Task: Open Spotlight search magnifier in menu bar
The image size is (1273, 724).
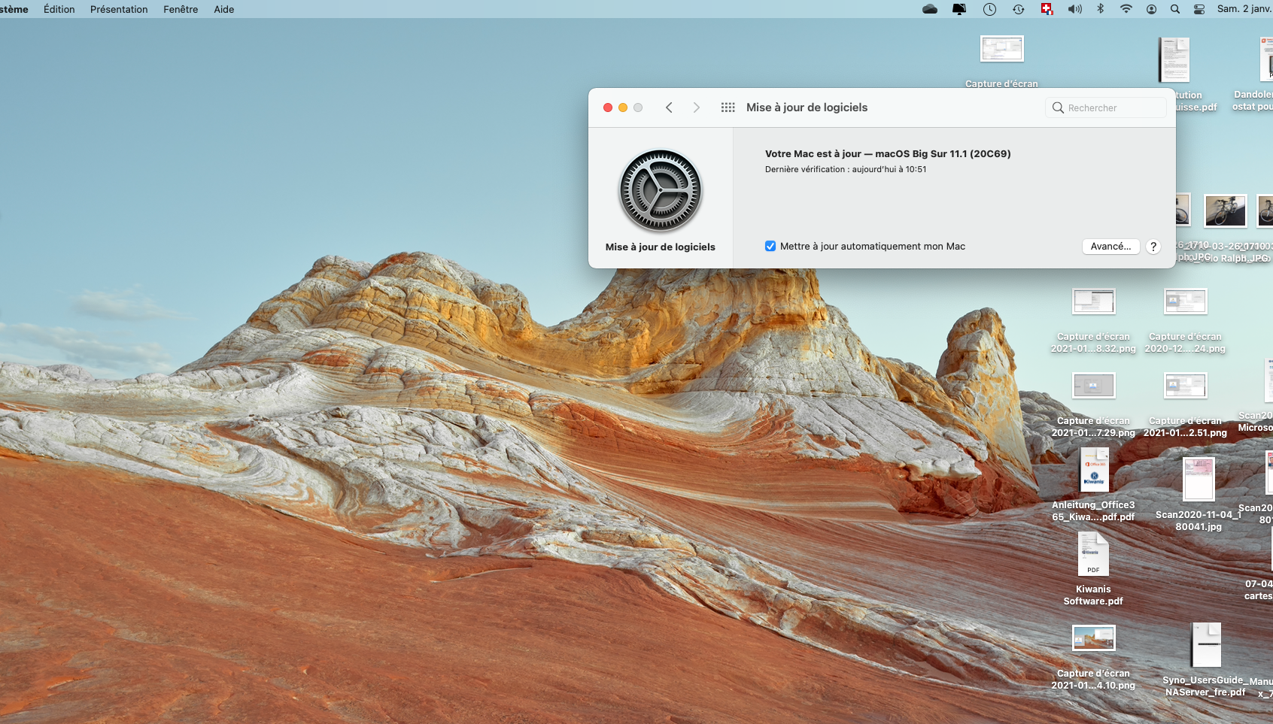Action: tap(1174, 9)
